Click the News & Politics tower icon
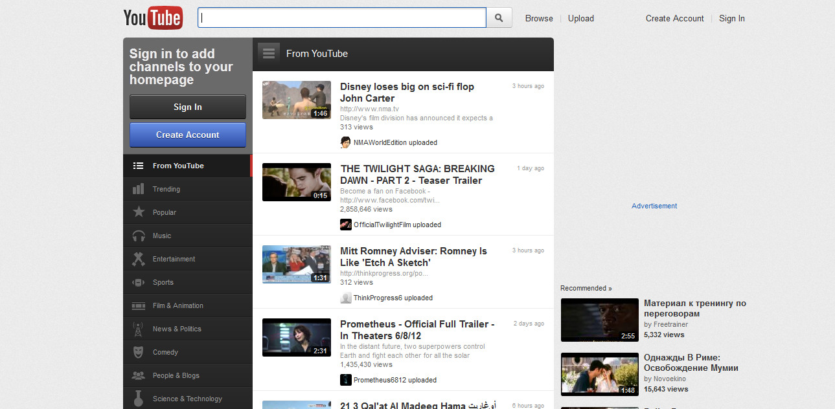The width and height of the screenshot is (835, 409). [138, 329]
